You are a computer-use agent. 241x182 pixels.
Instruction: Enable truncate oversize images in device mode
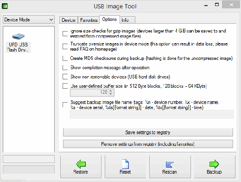65,46
